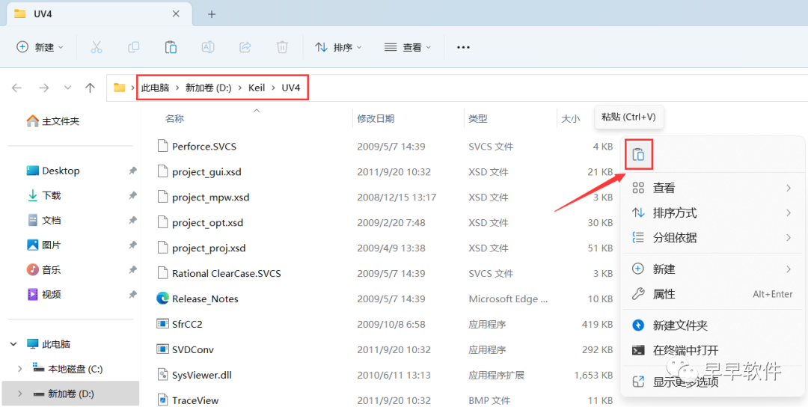Sort by 名称 column header

174,118
